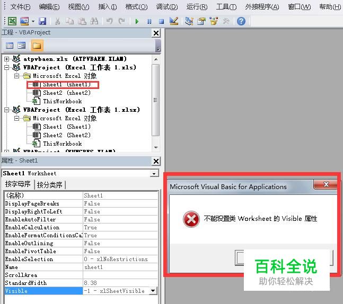The image size is (343, 304).
Task: Open the 运行(R) menu
Action: pyautogui.click(x=197, y=7)
